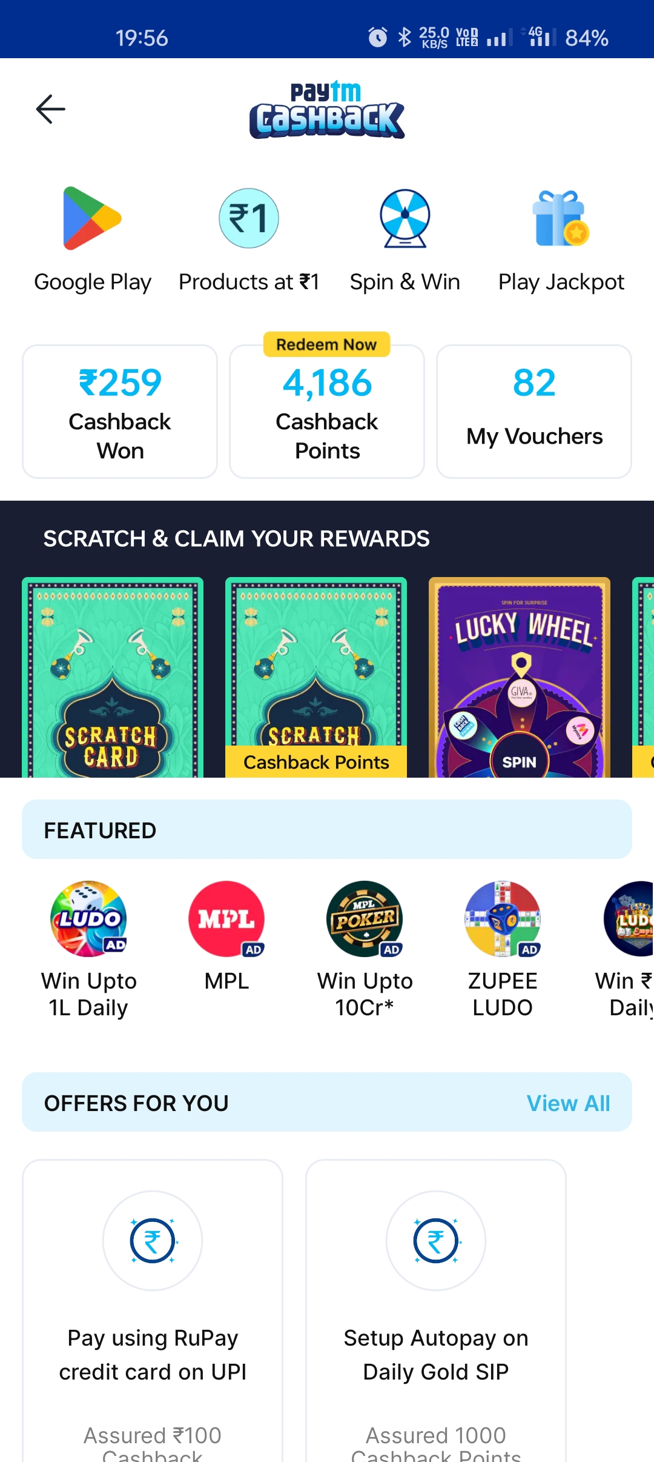Open the 4,186 Cashback Points card
The height and width of the screenshot is (1462, 654).
pos(327,412)
